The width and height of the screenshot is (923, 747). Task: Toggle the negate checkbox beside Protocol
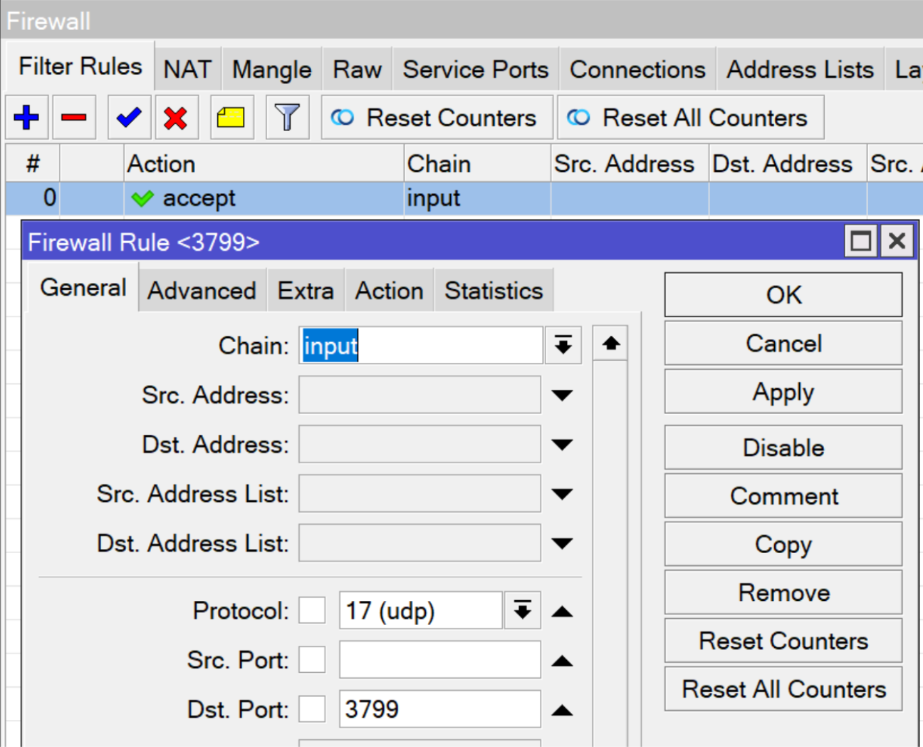click(312, 610)
